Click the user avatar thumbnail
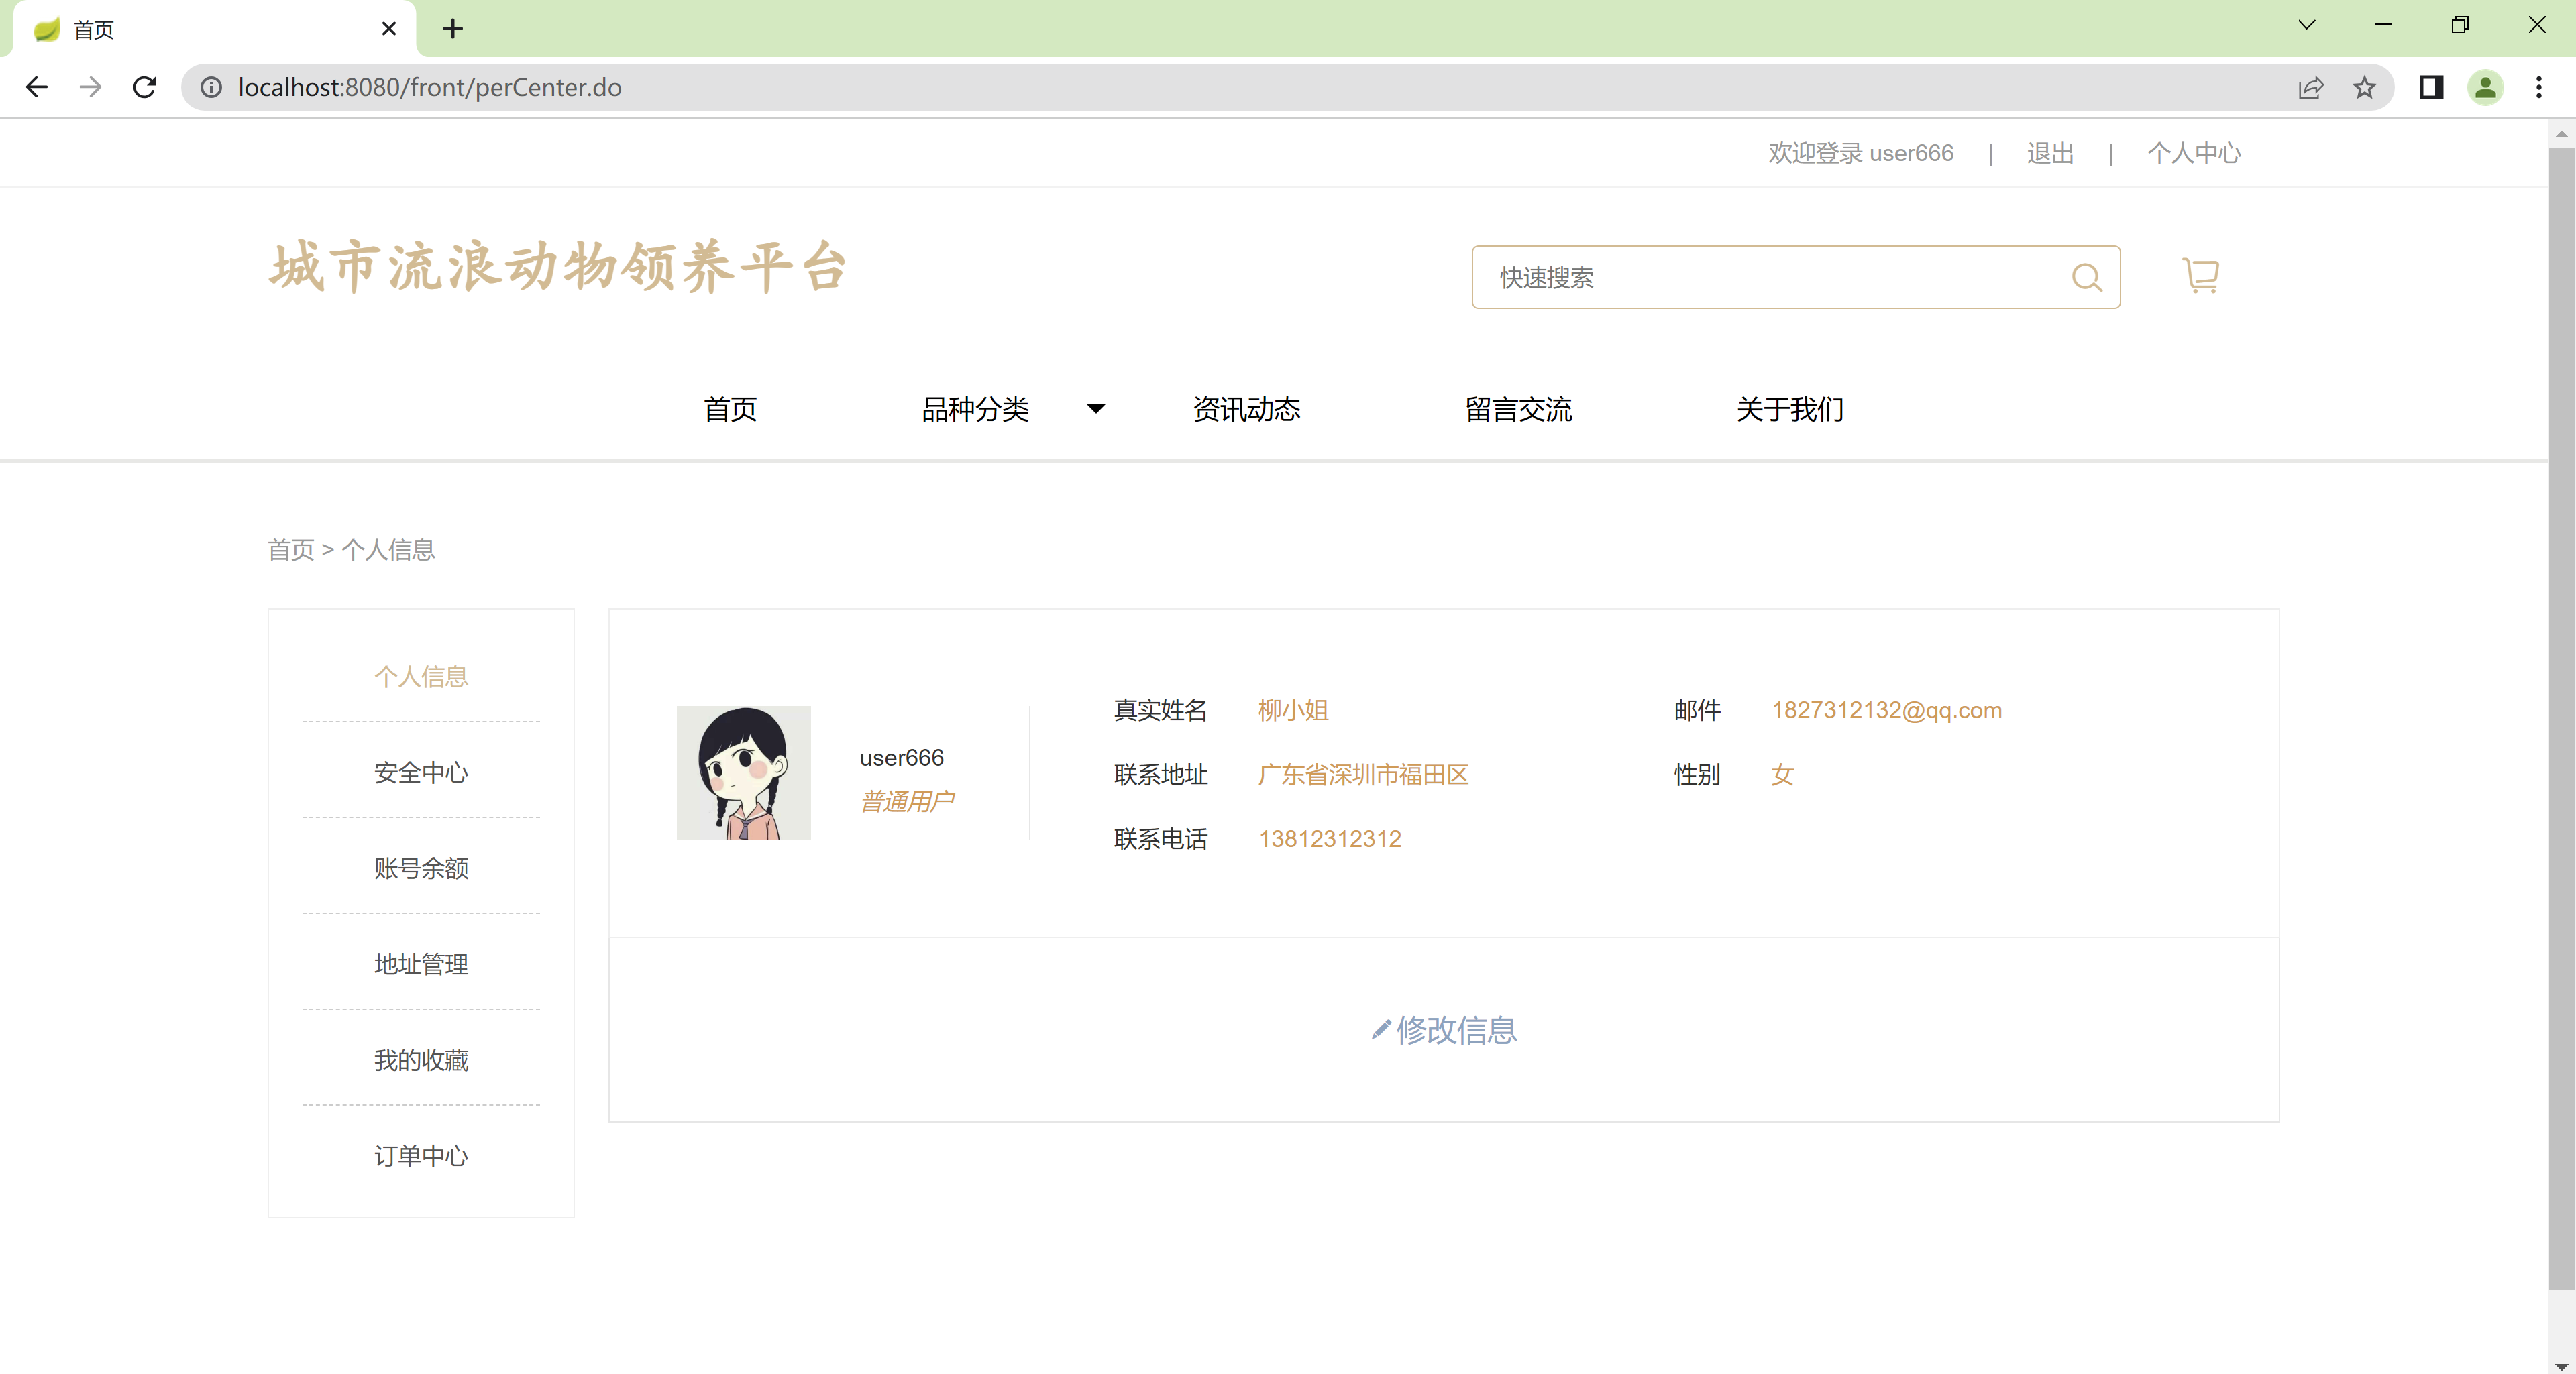This screenshot has width=2576, height=1374. point(743,772)
